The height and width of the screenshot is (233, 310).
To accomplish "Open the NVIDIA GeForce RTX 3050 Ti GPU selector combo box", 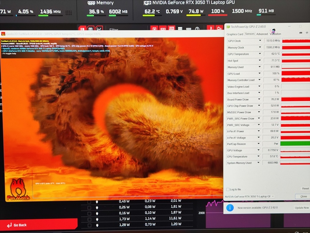I will (x=250, y=196).
